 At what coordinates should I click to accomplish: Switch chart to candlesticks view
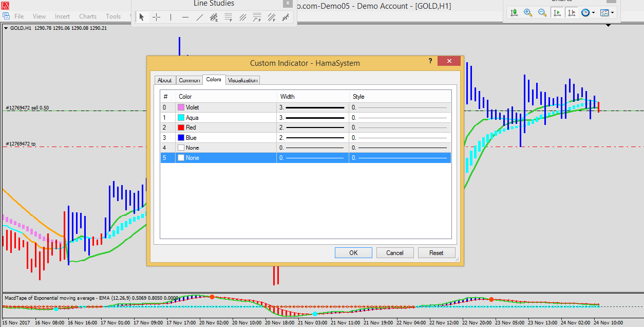513,12
